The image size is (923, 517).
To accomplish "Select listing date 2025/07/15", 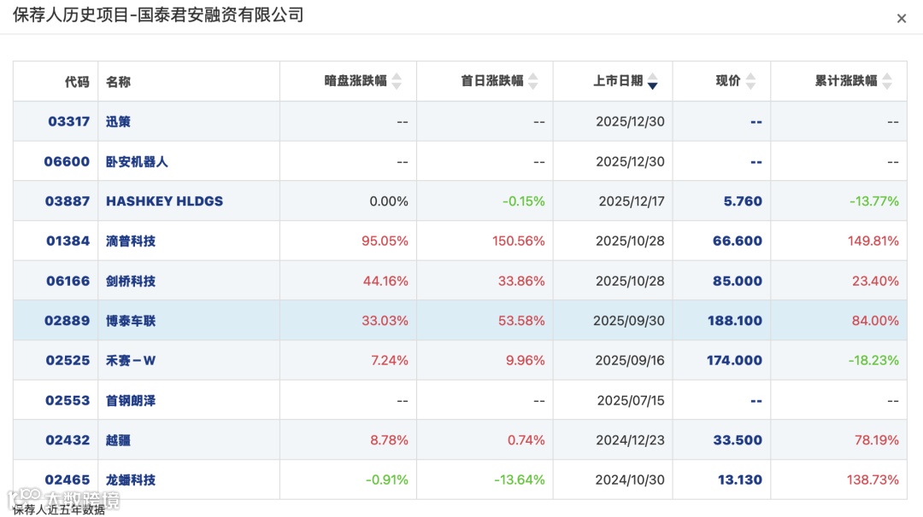I will tap(631, 400).
